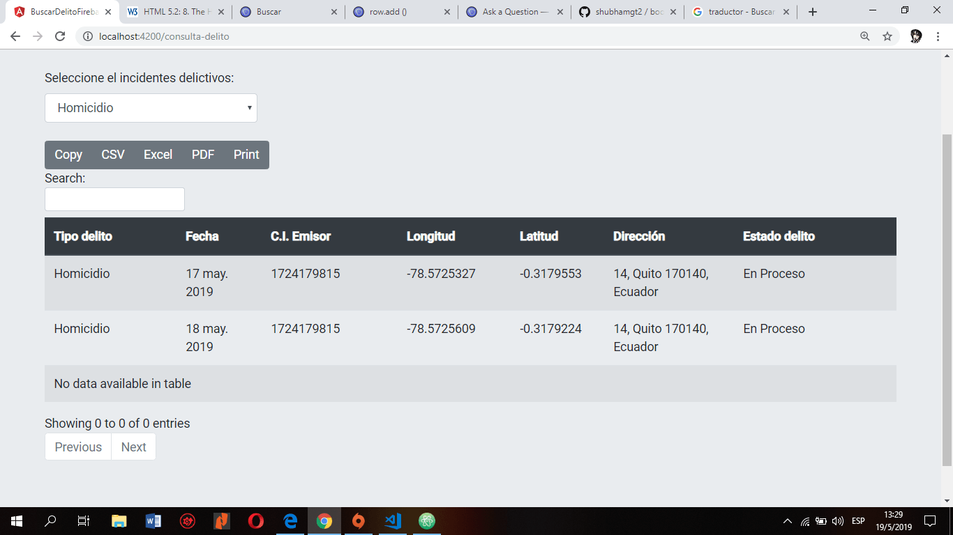This screenshot has width=953, height=535.
Task: Change the ESP keyboard language indicator
Action: tap(858, 521)
